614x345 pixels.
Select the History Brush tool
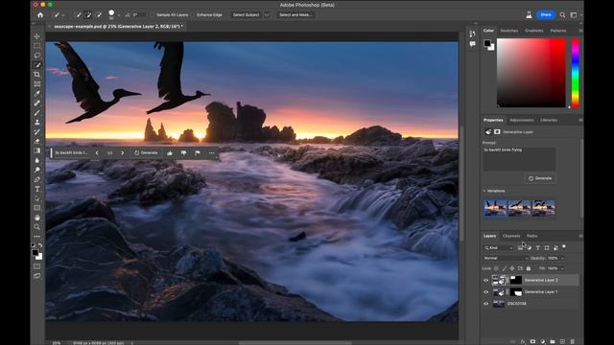click(x=37, y=132)
